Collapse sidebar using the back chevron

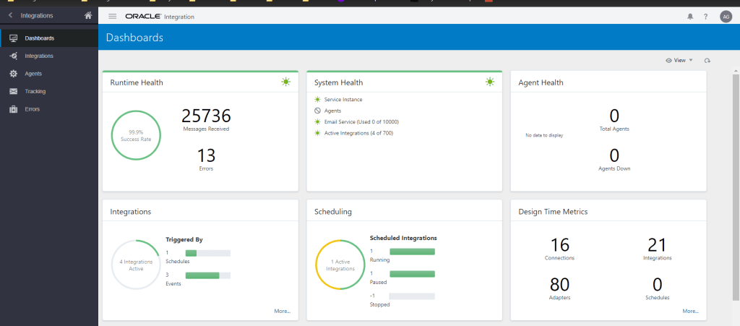point(11,15)
